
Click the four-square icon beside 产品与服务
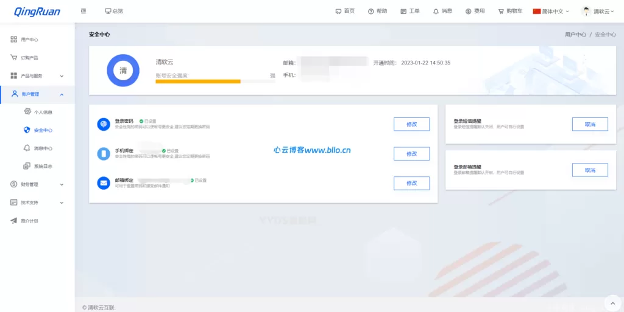click(14, 75)
